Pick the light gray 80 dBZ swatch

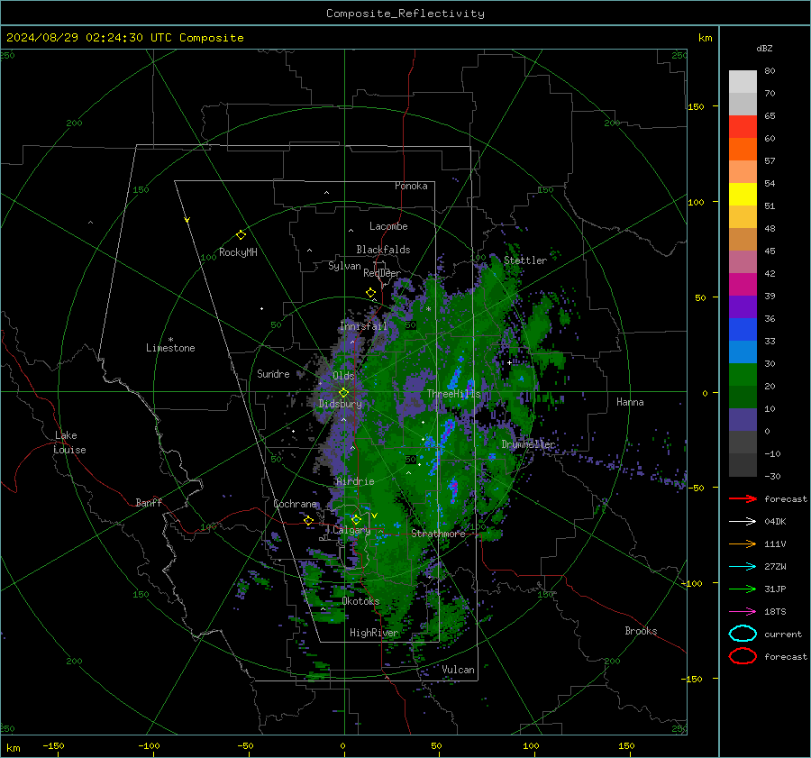coord(743,82)
